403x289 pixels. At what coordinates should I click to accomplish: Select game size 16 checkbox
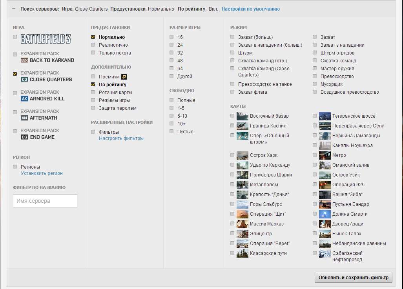pos(171,37)
